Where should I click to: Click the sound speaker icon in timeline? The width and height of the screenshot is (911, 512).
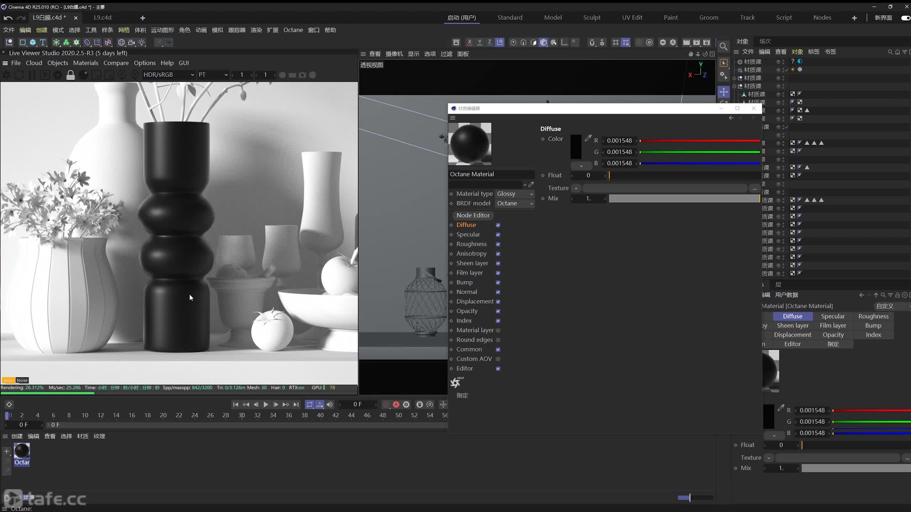tap(330, 405)
